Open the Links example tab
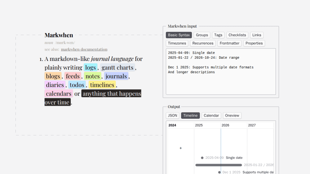This screenshot has width=310, height=174. (257, 35)
